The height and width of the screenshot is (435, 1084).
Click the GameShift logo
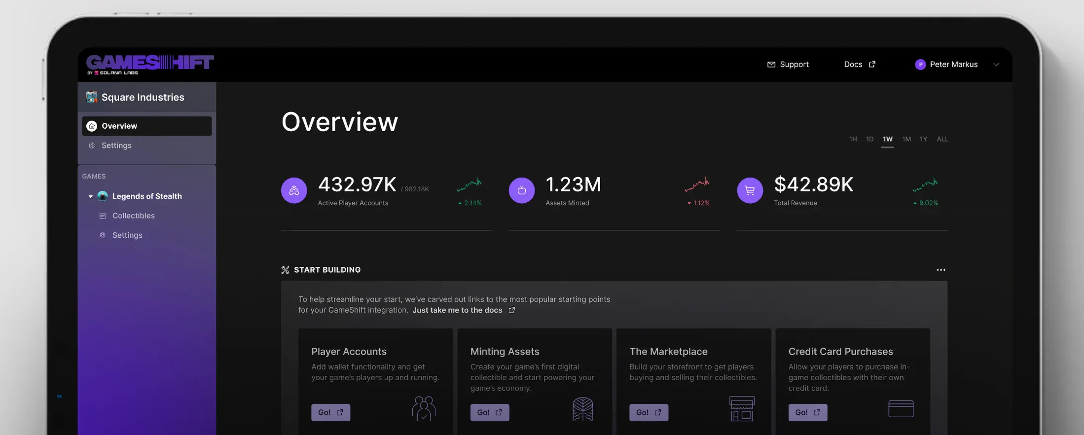[150, 65]
